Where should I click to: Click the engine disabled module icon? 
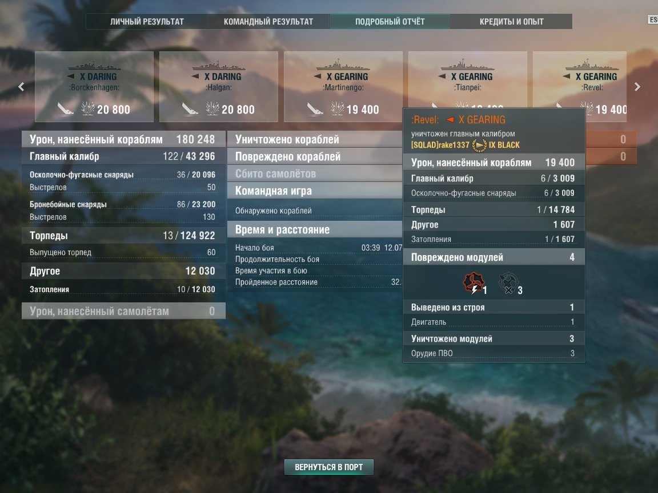[x=474, y=284]
